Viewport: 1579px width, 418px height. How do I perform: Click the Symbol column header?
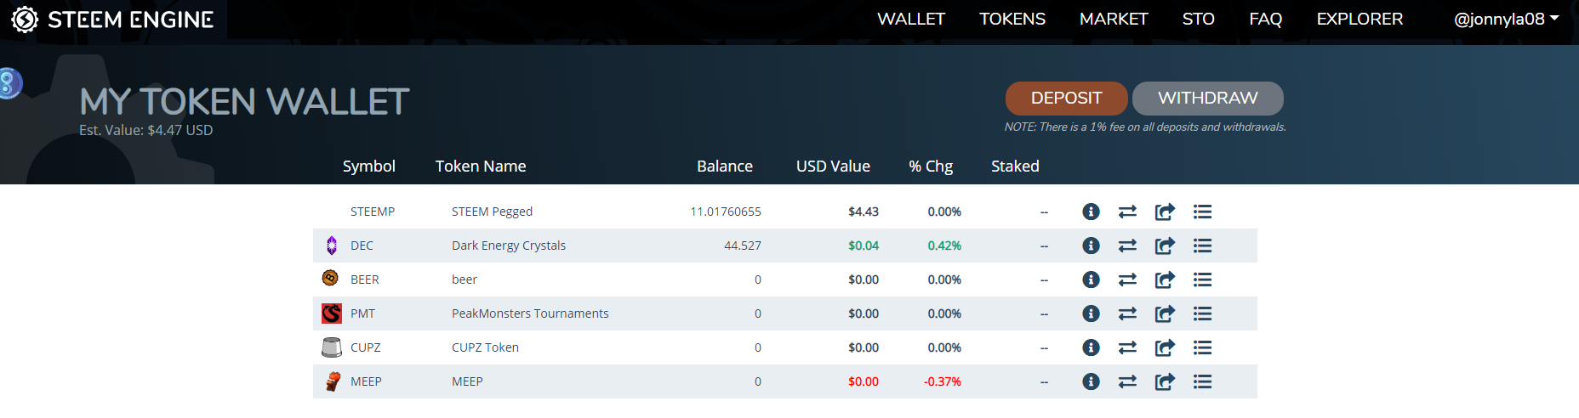pos(369,167)
